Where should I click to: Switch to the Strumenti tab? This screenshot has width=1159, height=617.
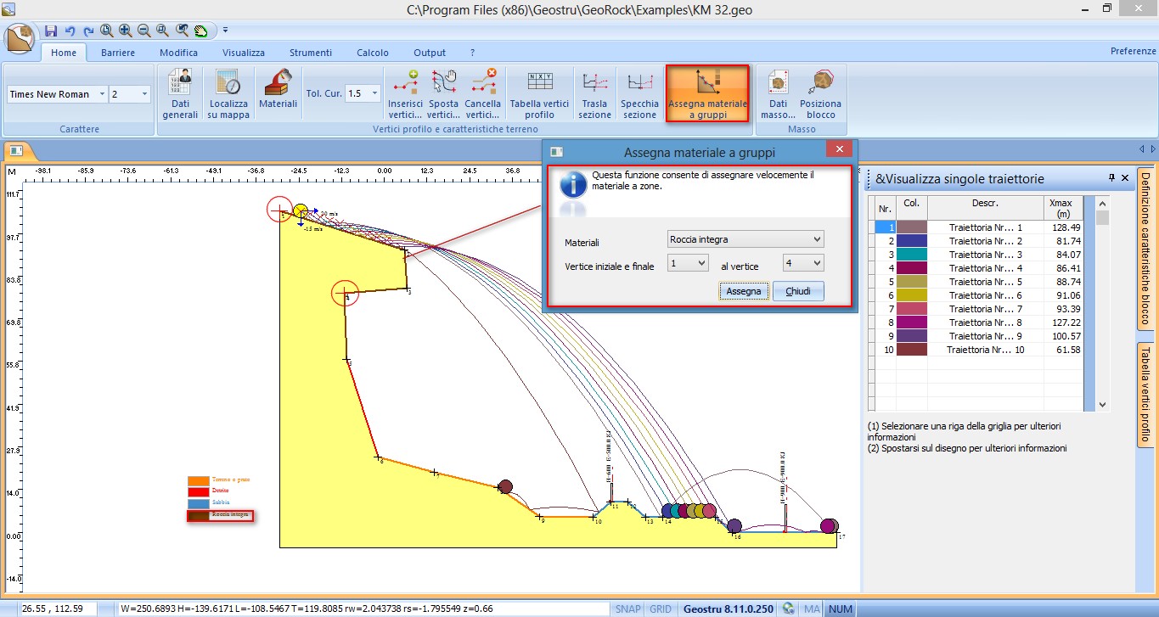point(311,53)
